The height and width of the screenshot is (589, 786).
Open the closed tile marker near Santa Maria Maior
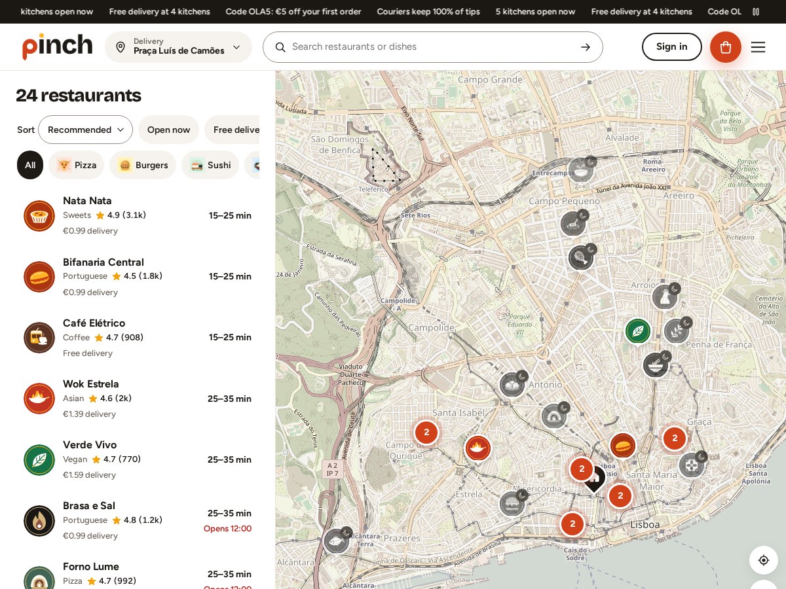pos(692,465)
